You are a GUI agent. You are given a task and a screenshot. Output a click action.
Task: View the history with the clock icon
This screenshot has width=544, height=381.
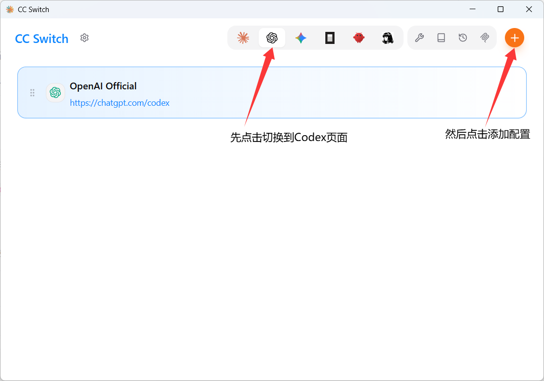(462, 37)
